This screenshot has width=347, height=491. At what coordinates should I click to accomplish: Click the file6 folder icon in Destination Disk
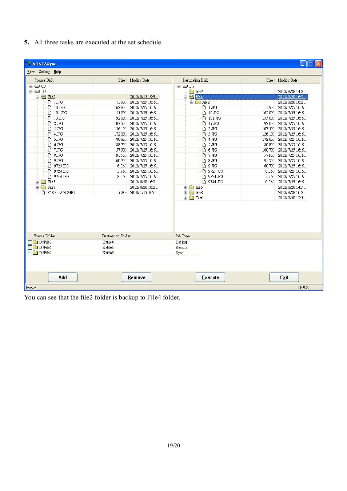192,188
